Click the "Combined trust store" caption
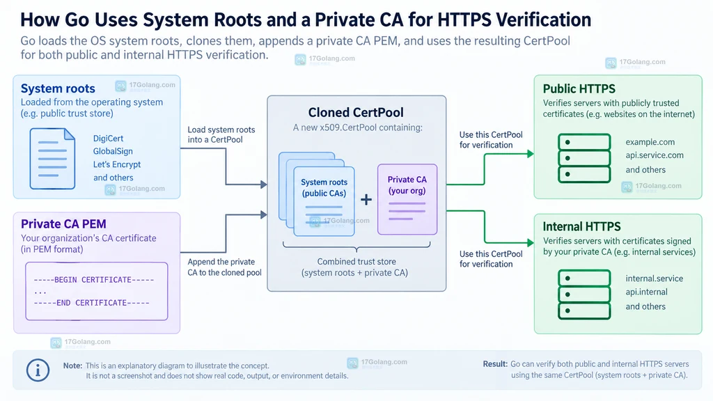 [356, 262]
